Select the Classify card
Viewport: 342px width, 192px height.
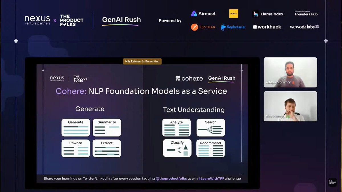[177, 148]
